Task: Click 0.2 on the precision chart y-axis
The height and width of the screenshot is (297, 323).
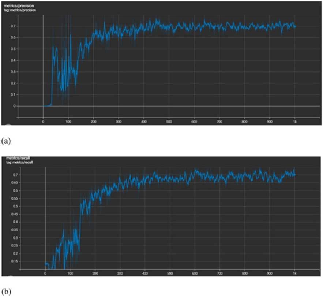Action: coord(13,83)
